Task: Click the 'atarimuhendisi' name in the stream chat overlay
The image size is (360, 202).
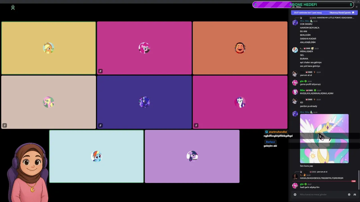Action: [x=278, y=132]
